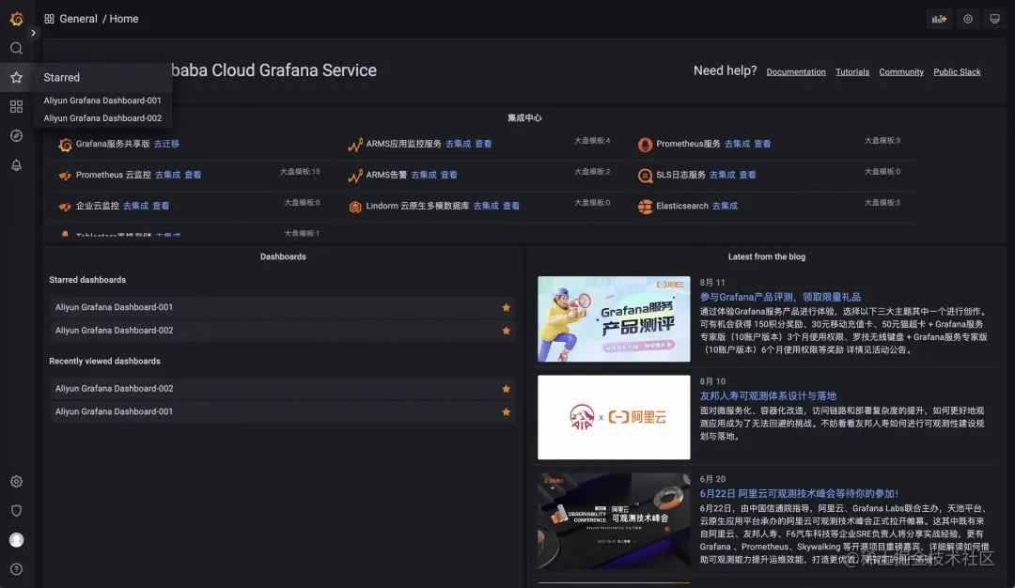Open the Tutorials help link

point(852,71)
